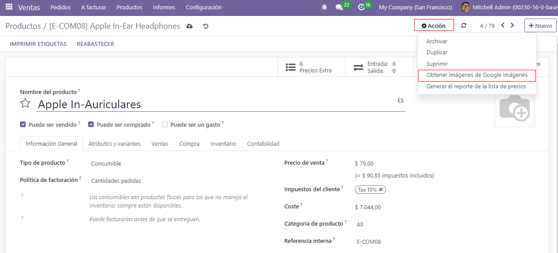
Task: Toggle Puede ser comprado checkbox
Action: (91, 125)
